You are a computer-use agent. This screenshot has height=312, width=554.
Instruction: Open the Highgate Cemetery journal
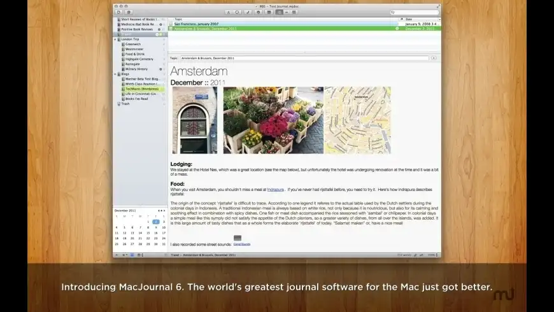(139, 59)
